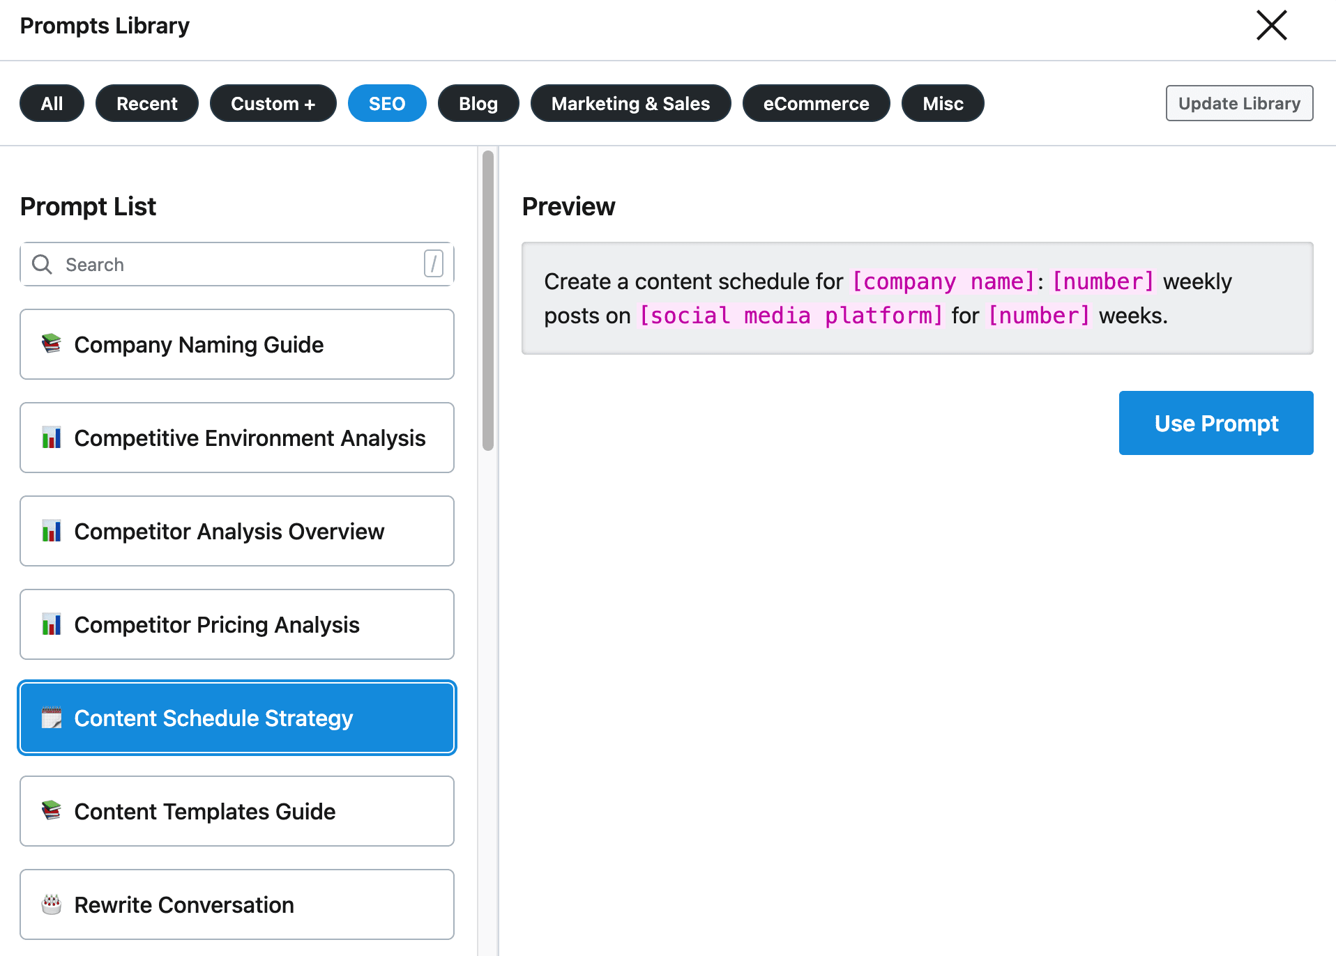
Task: Show All prompts category
Action: coord(52,103)
